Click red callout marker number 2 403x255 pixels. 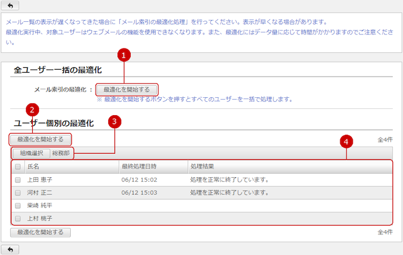coord(33,109)
